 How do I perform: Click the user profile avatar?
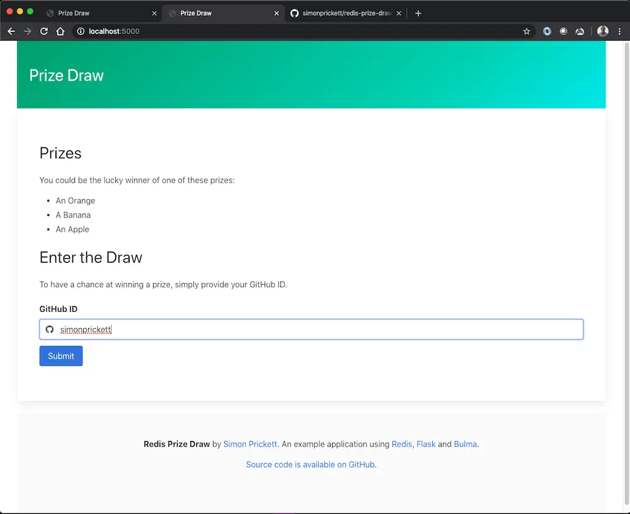pyautogui.click(x=603, y=31)
